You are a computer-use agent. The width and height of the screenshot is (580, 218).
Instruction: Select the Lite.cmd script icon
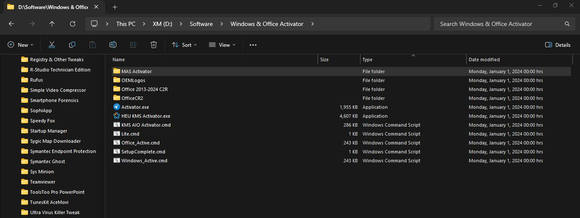(x=117, y=134)
